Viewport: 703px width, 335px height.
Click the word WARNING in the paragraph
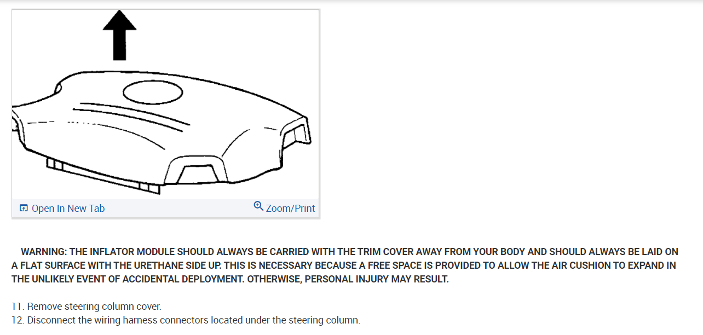click(44, 252)
